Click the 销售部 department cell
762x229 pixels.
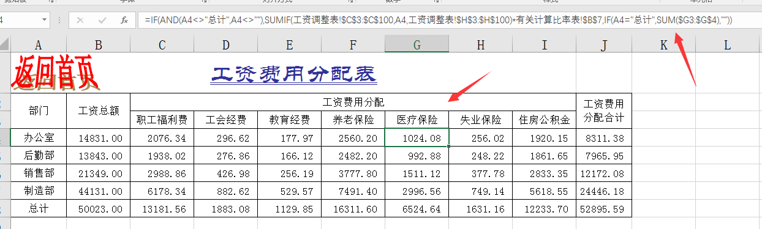pyautogui.click(x=39, y=173)
